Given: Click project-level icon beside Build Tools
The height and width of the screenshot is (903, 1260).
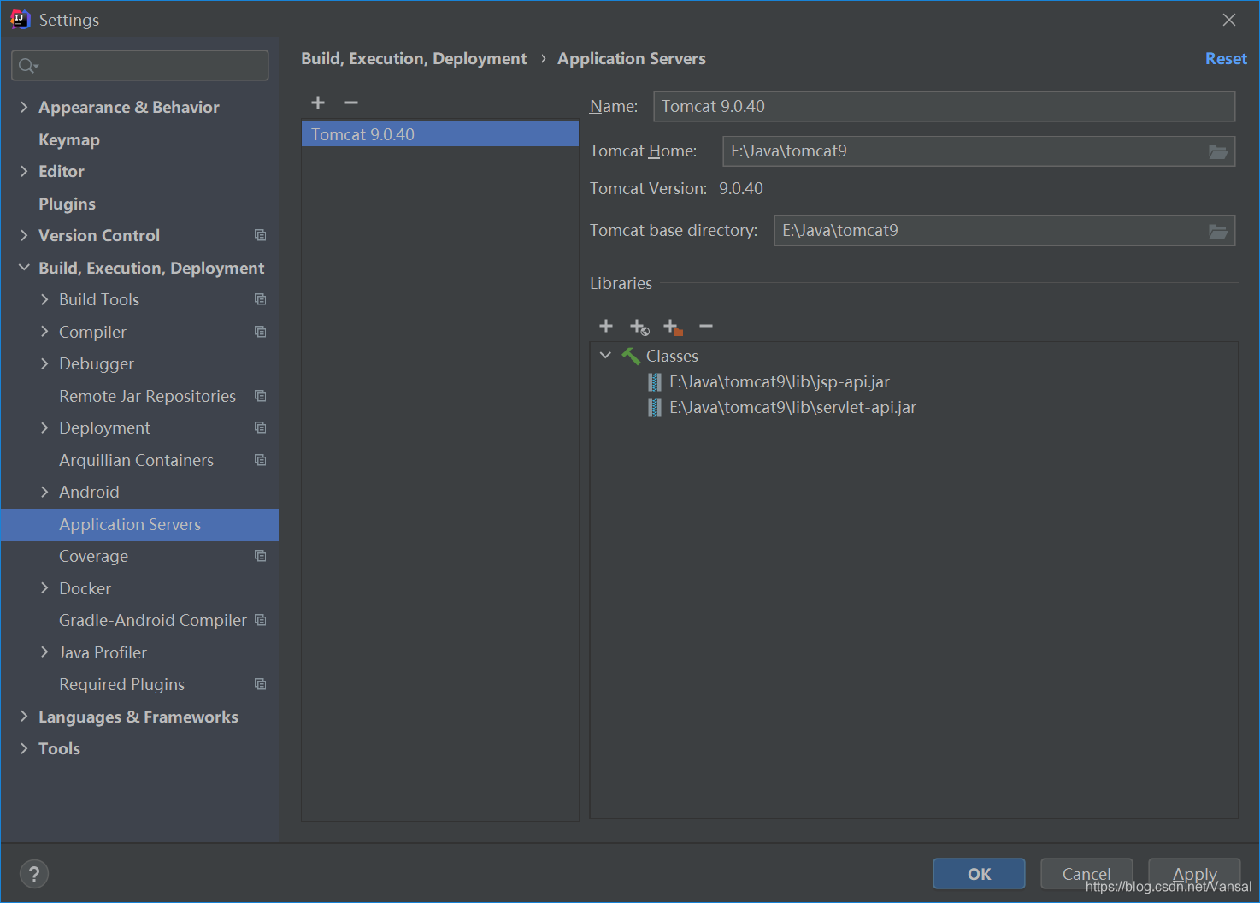Looking at the screenshot, I should click(261, 299).
